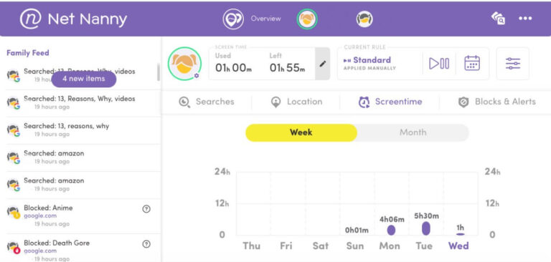Show help for Blocked: Death Gore entry
Screen dimensions: 551x262
pos(146,244)
